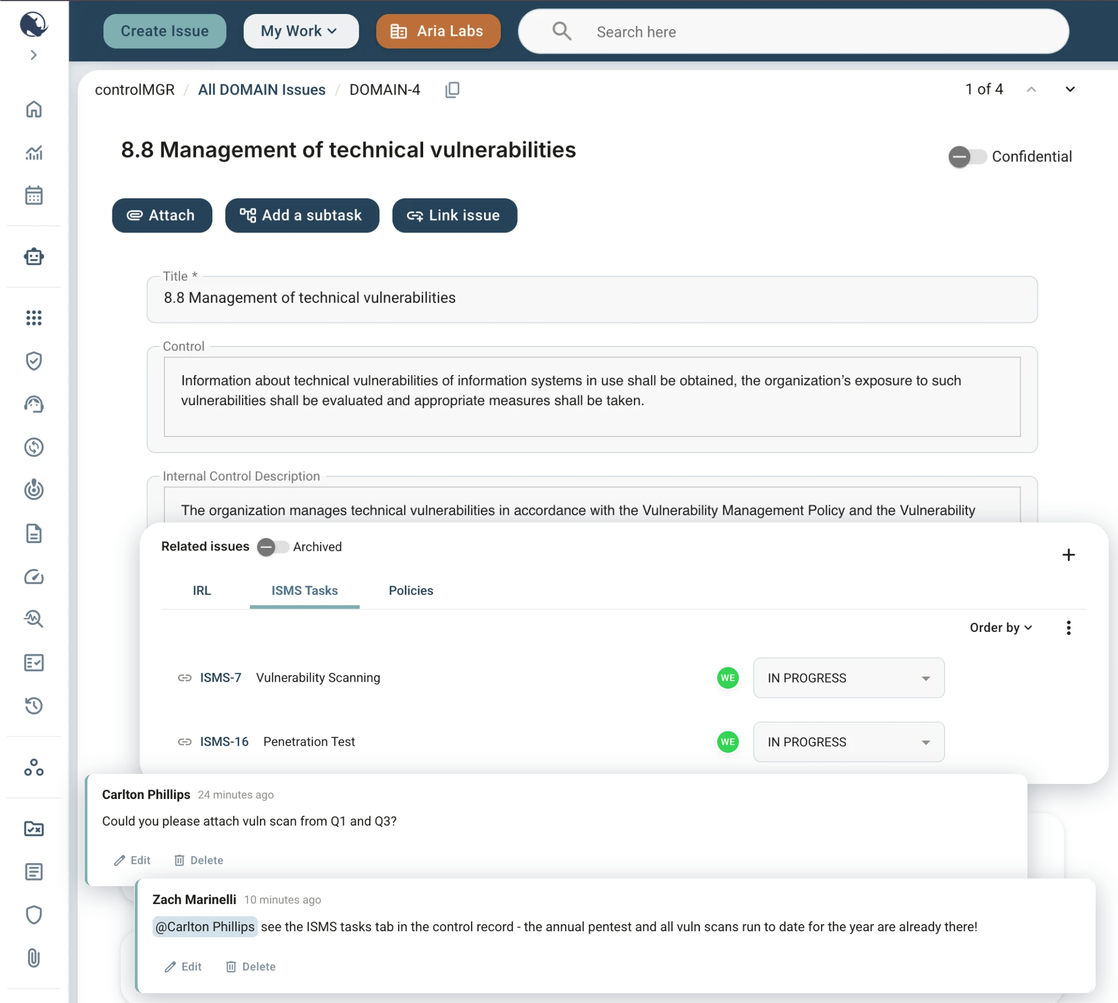Viewport: 1118px width, 1003px height.
Task: Open the All DOMAIN Issues breadcrumb link
Action: coord(262,90)
